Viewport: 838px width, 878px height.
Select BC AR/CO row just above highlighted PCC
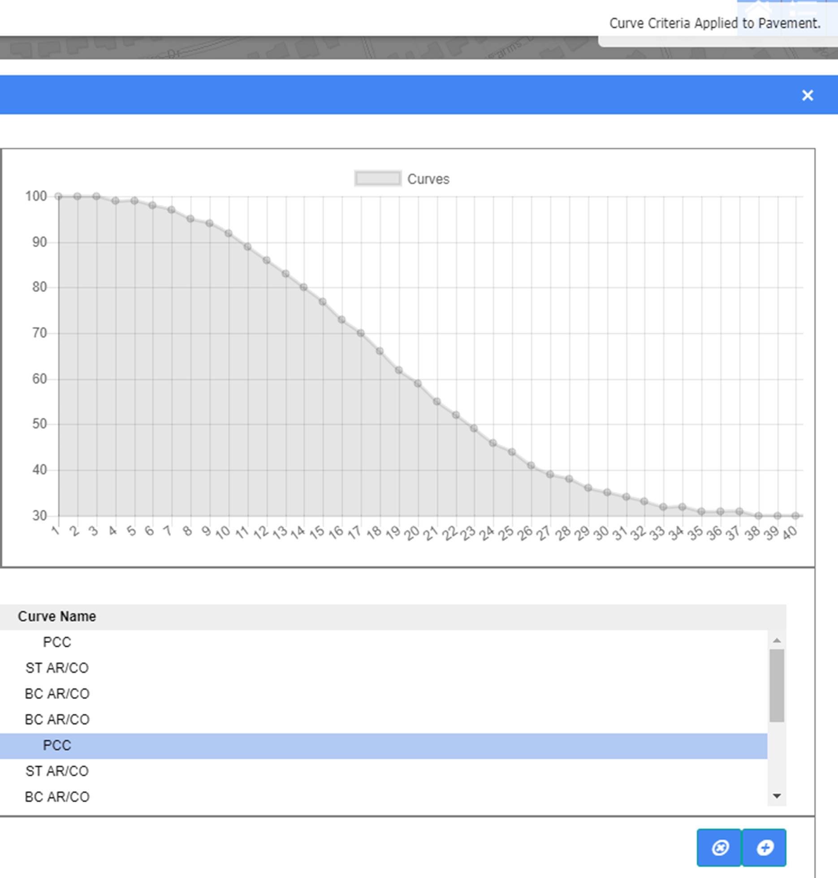click(57, 720)
